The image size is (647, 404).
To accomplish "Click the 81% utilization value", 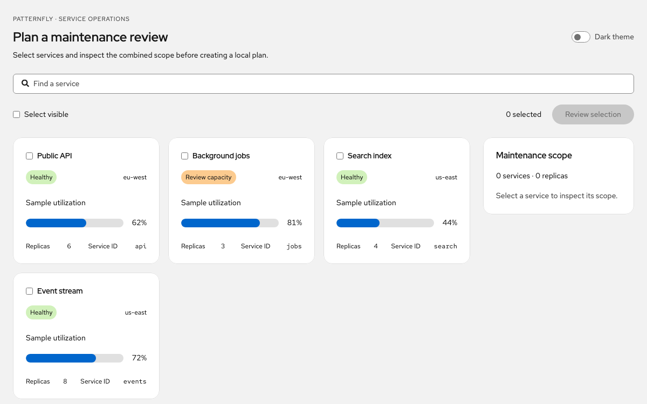I will pyautogui.click(x=294, y=222).
